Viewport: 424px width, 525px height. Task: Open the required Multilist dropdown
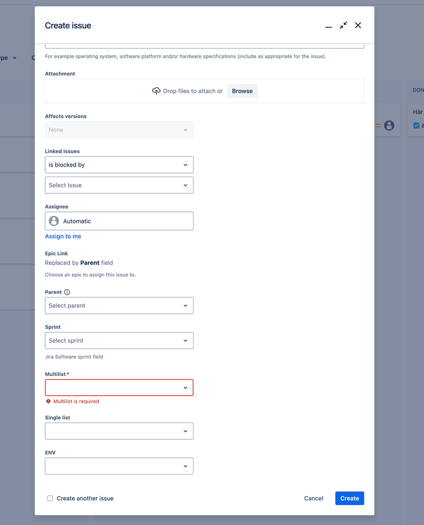[x=119, y=388]
